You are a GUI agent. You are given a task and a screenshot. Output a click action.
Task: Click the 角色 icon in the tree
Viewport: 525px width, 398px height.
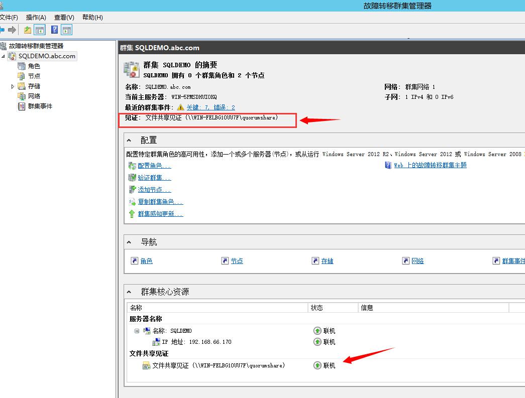[x=22, y=66]
